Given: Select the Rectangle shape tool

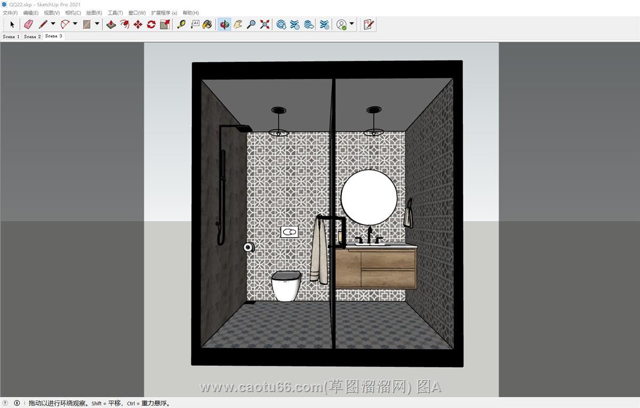Looking at the screenshot, I should click(x=87, y=25).
